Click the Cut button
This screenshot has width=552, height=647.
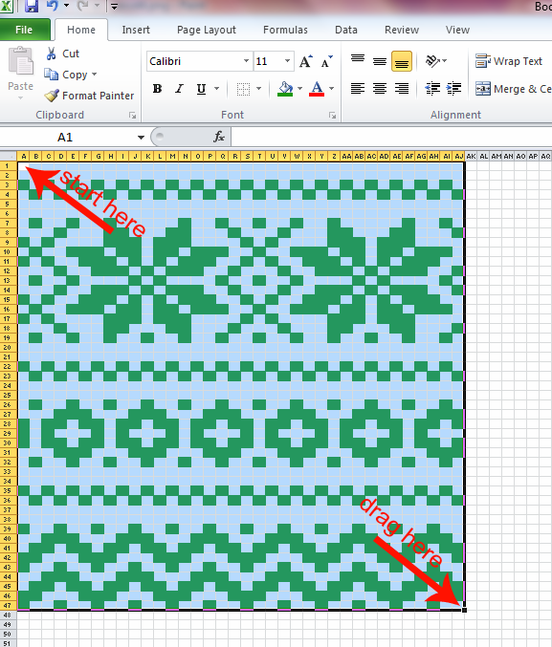coord(62,54)
